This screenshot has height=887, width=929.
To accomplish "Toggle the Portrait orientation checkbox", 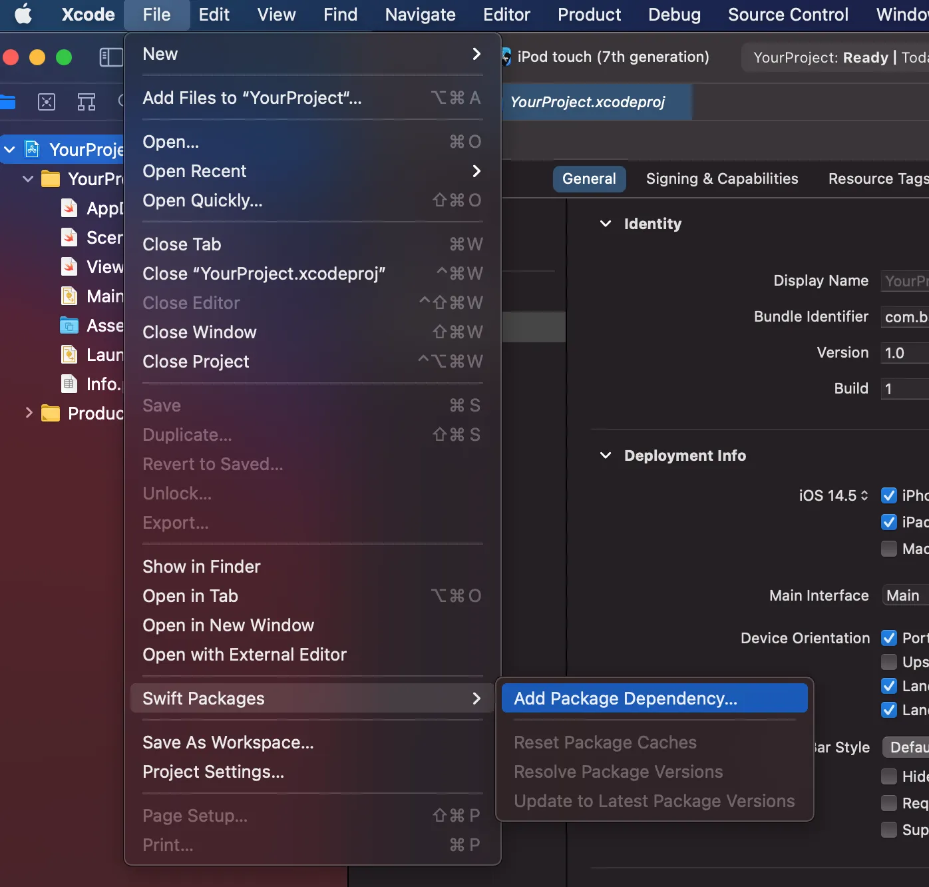I will click(889, 638).
